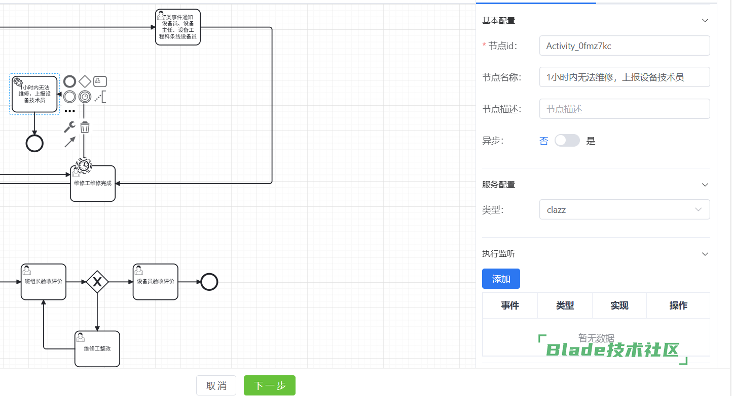Toggle the 异步 switch
This screenshot has width=732, height=396.
(x=567, y=141)
